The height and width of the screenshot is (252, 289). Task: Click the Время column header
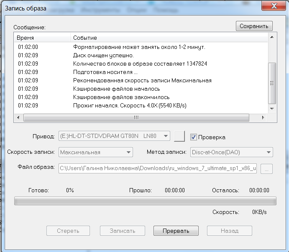pyautogui.click(x=42, y=38)
